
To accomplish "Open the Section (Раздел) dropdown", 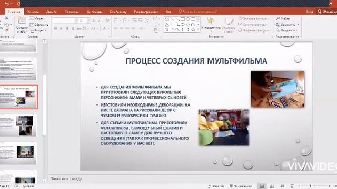I will [38, 30].
